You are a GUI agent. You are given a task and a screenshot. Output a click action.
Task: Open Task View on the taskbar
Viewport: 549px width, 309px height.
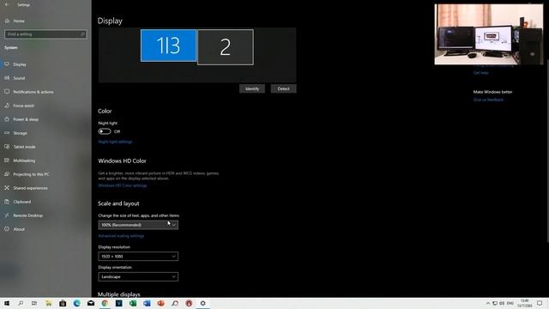tap(34, 303)
